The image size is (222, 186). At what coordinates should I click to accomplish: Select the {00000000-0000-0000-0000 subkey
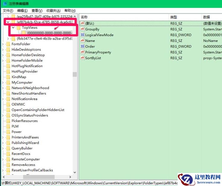coord(49,33)
